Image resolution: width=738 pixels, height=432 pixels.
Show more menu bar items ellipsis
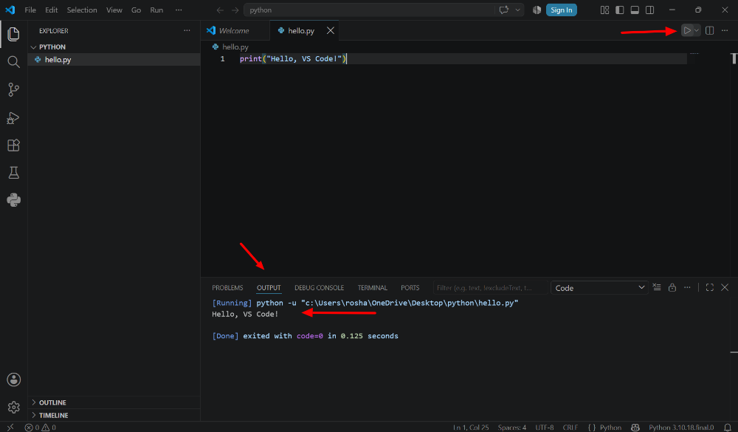[x=179, y=10]
